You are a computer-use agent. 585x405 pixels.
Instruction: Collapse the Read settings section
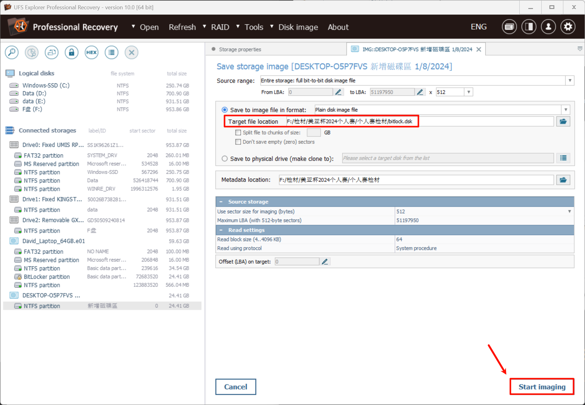pos(221,230)
